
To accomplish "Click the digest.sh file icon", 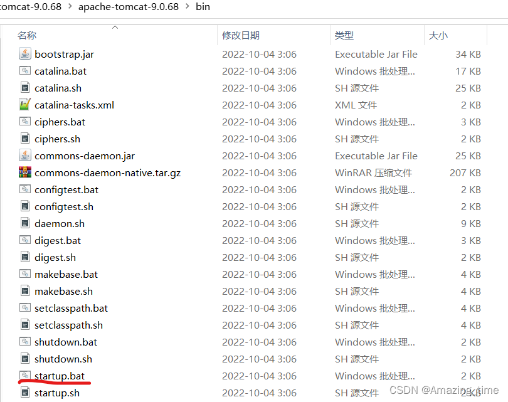I will point(25,257).
